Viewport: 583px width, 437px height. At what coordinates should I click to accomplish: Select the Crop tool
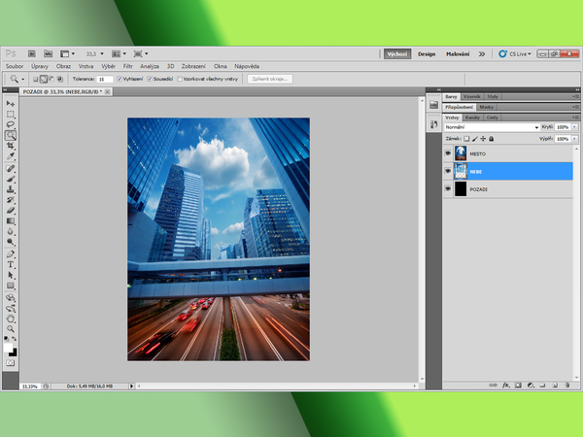[x=11, y=146]
